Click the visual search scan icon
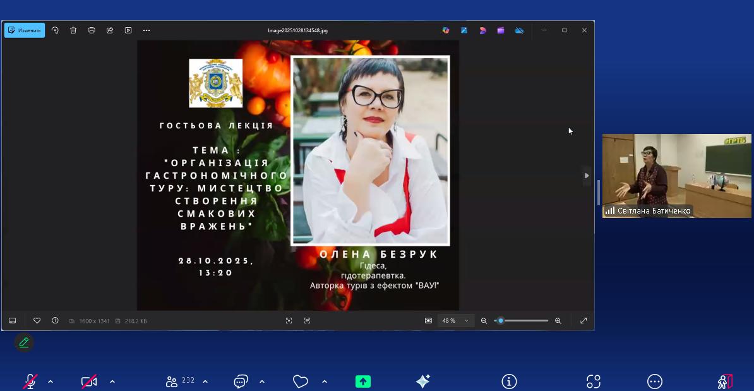Viewport: 754px width, 391px height. click(289, 321)
